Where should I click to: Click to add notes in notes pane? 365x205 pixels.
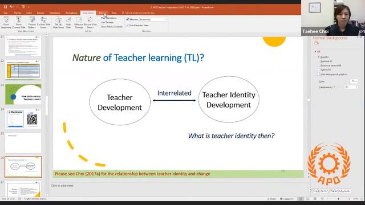[x=62, y=186]
